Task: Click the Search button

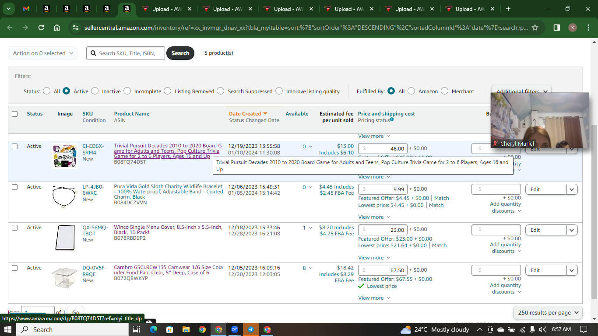Action: point(180,53)
